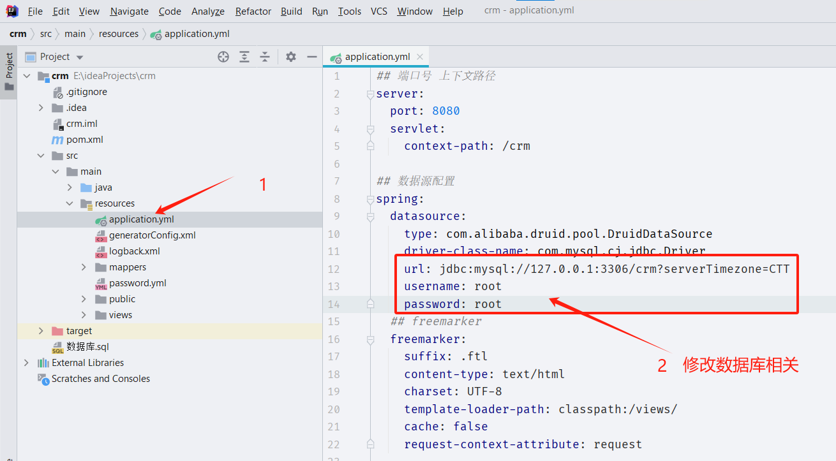Open the Code menu
Viewport: 836px width, 461px height.
(170, 11)
